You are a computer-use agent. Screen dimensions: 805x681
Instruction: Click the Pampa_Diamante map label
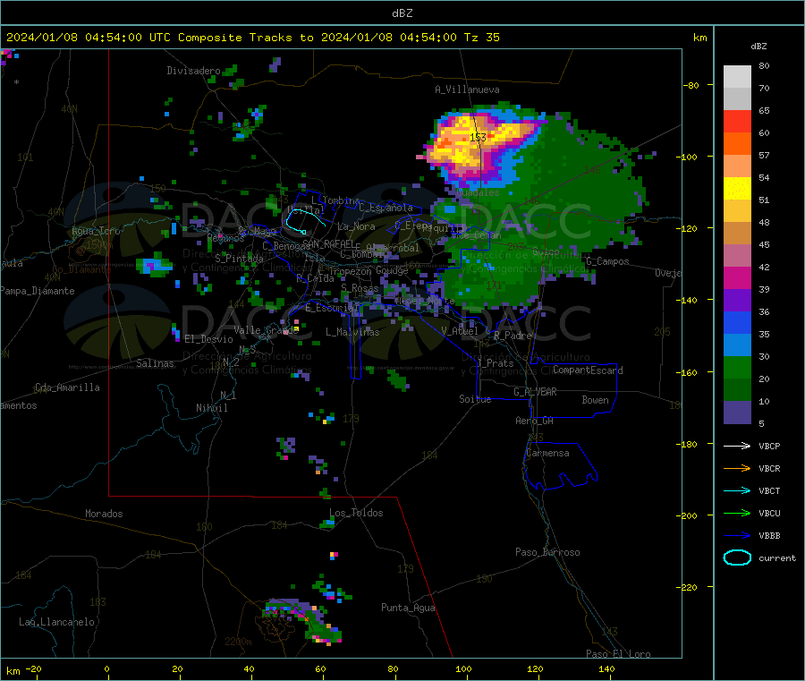(x=38, y=291)
